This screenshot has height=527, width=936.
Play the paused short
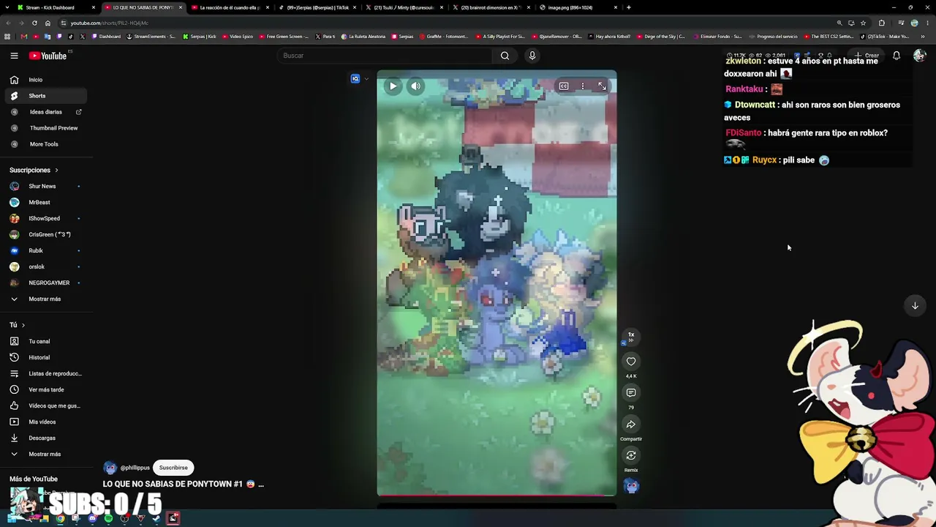click(393, 86)
